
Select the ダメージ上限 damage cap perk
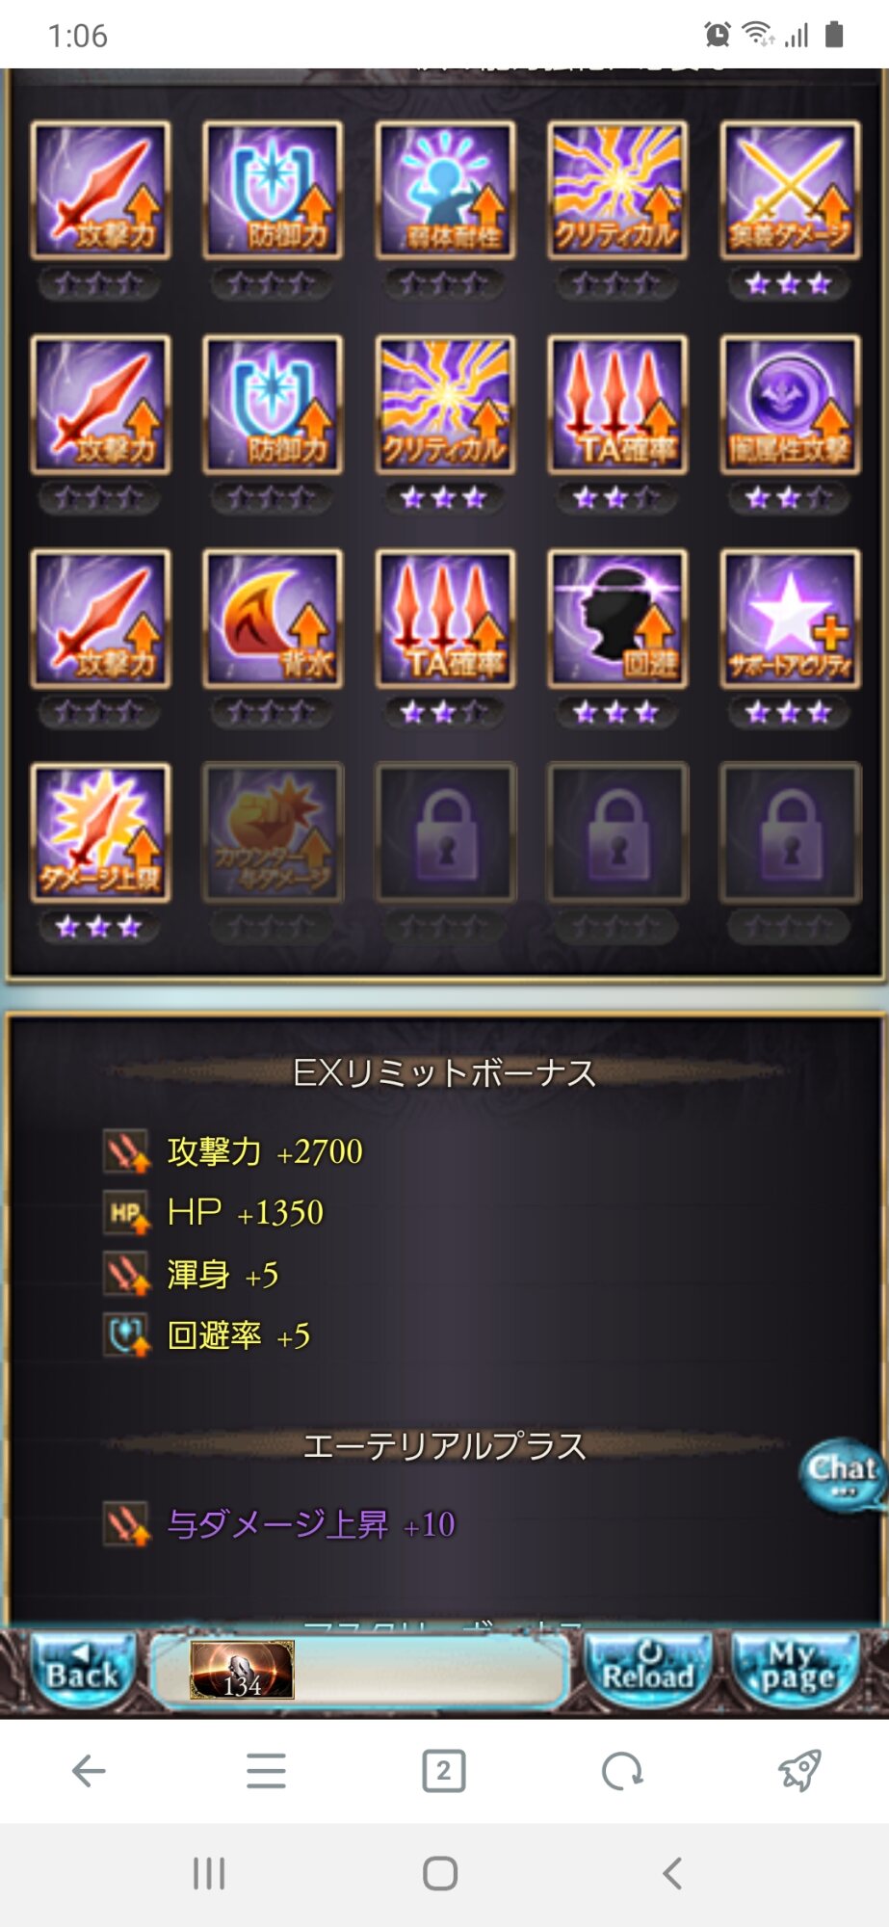[100, 832]
